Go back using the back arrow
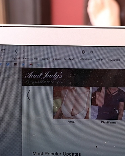The width and height of the screenshot is (125, 156). pos(16,51)
